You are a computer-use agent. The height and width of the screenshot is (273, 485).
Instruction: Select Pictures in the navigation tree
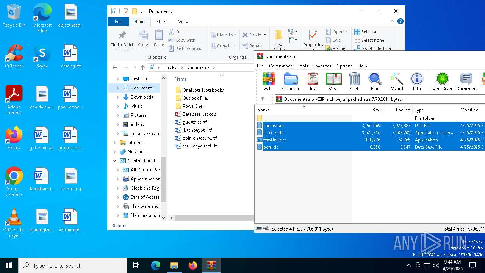[x=139, y=115]
